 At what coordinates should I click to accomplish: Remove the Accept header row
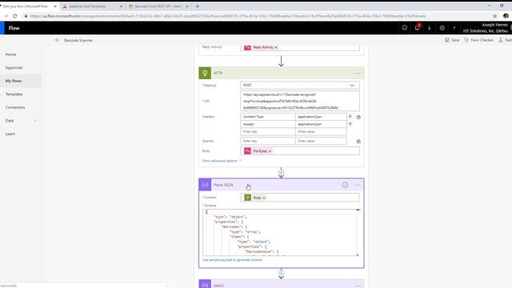point(350,124)
